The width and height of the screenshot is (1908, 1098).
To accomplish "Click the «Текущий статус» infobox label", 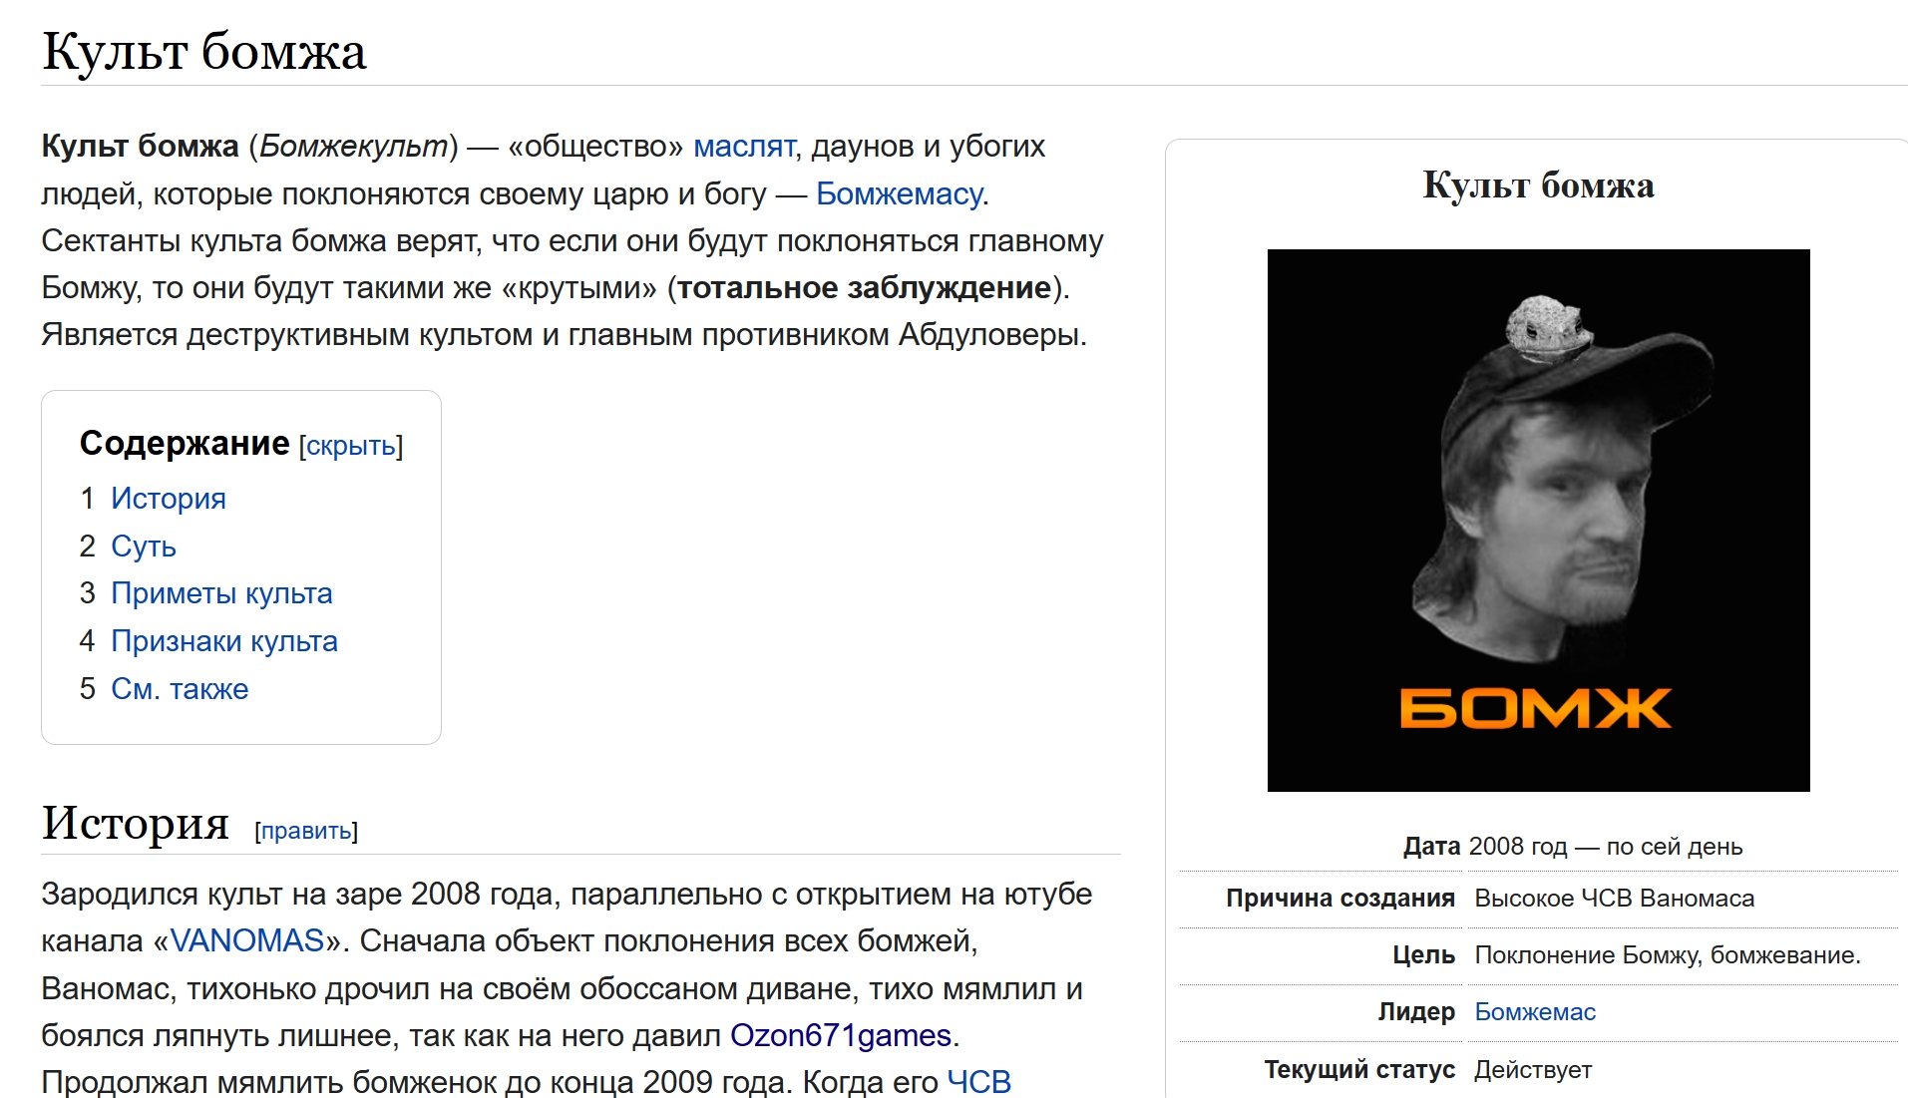I will (x=1359, y=1070).
